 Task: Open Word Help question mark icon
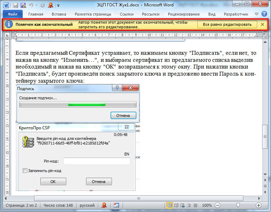[x=264, y=14]
